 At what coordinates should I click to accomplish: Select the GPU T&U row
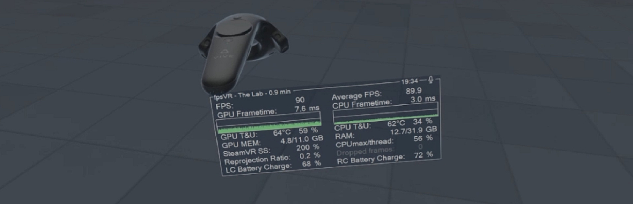(x=269, y=133)
